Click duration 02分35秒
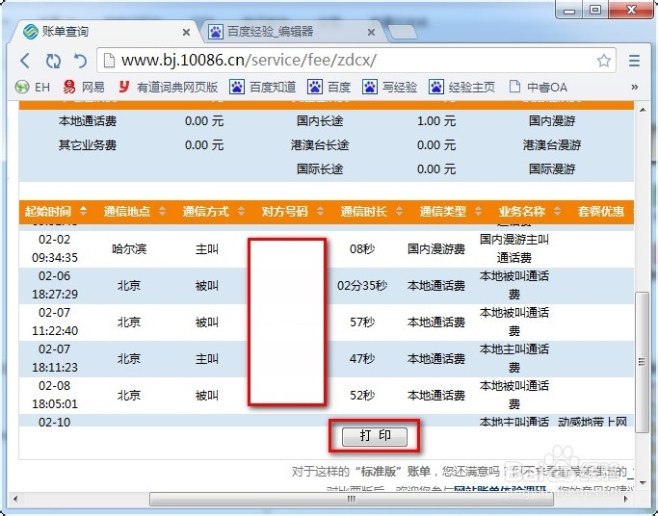This screenshot has width=658, height=516. tap(362, 286)
